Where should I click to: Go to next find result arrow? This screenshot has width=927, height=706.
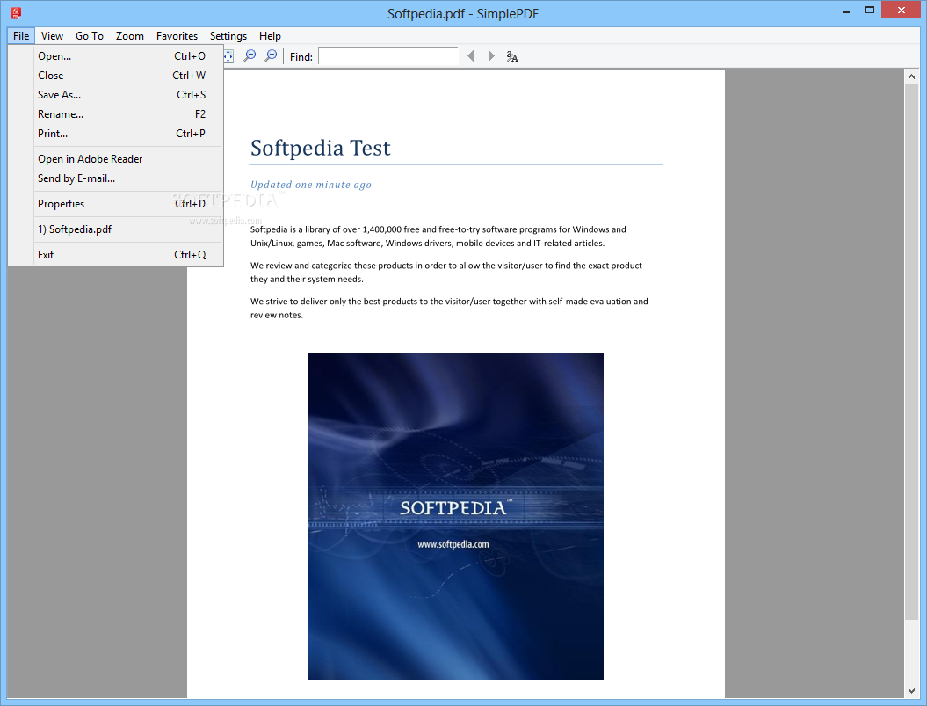(x=490, y=56)
